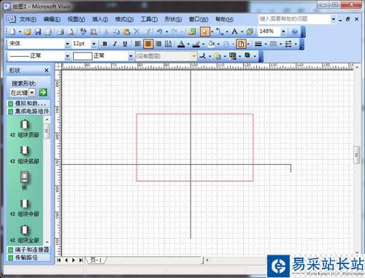365x278 pixels.
Task: Open the 插入(I) menu
Action: click(x=100, y=19)
